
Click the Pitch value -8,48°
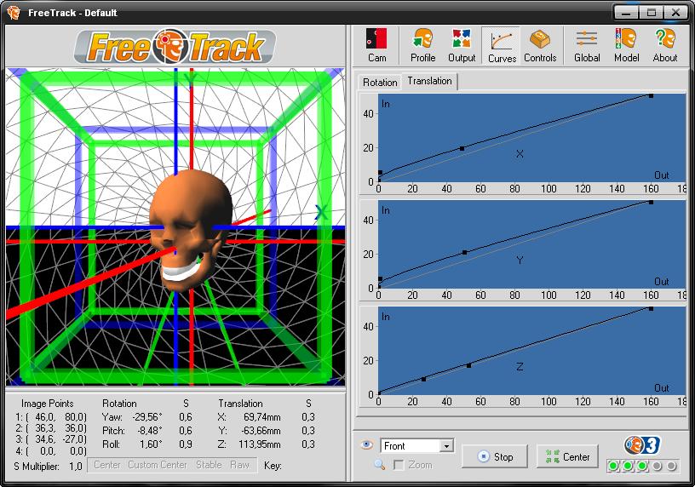149,431
